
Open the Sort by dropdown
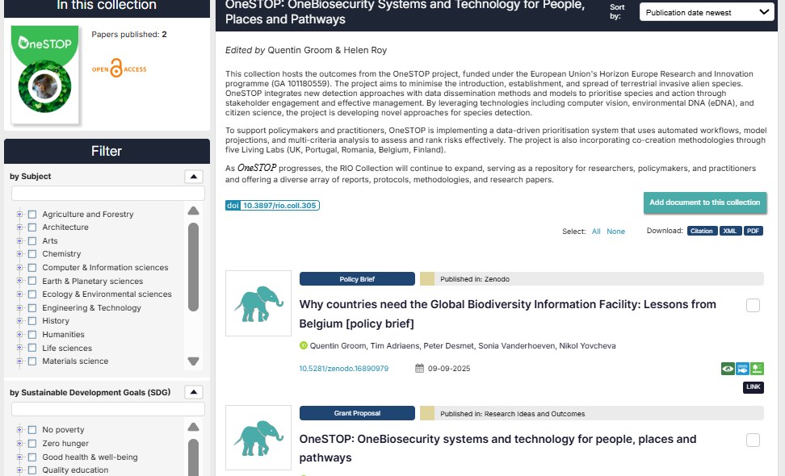707,12
